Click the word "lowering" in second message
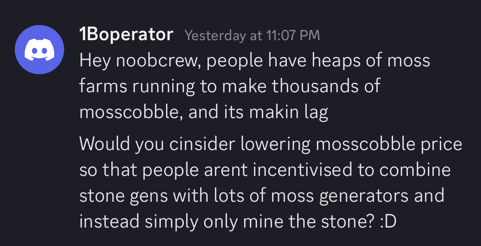The width and height of the screenshot is (481, 246). coord(275,144)
